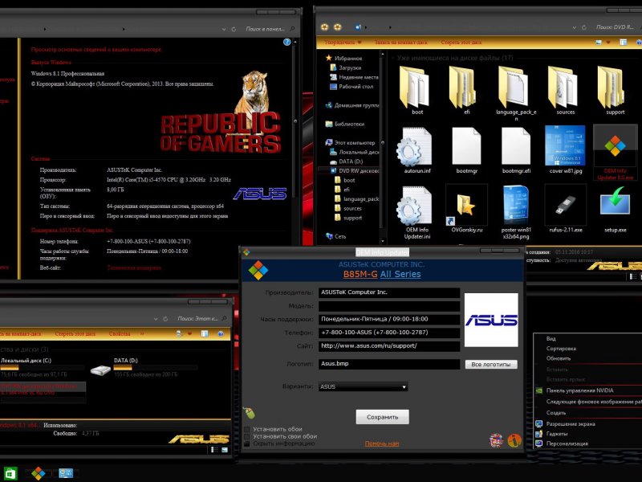Image resolution: width=642 pixels, height=482 pixels.
Task: Refresh the system information window address bar
Action: (x=234, y=29)
